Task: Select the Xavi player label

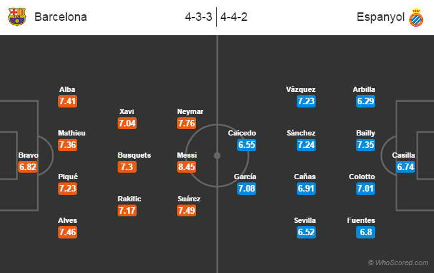Action: [127, 111]
